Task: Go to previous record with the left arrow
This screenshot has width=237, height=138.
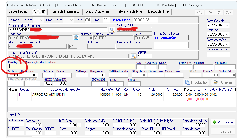Action: point(209,13)
